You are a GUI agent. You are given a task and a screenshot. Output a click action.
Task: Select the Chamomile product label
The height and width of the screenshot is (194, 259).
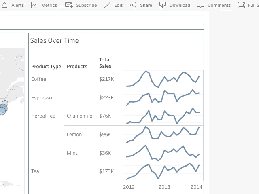point(79,116)
